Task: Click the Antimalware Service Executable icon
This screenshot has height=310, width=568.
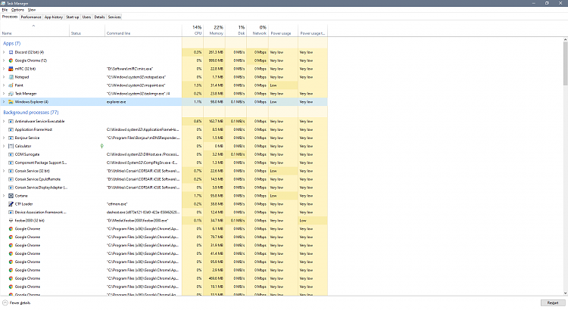Action: click(x=11, y=122)
